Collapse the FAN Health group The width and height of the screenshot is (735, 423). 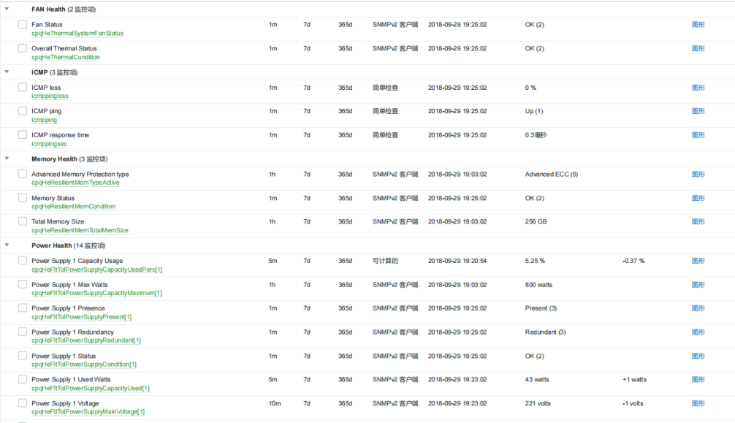(x=7, y=9)
